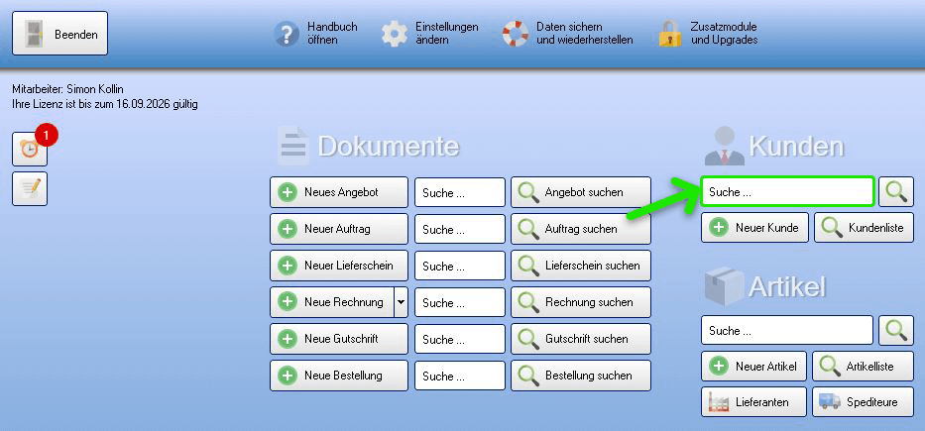This screenshot has height=431, width=925.
Task: Click Angebot suchen
Action: point(581,192)
